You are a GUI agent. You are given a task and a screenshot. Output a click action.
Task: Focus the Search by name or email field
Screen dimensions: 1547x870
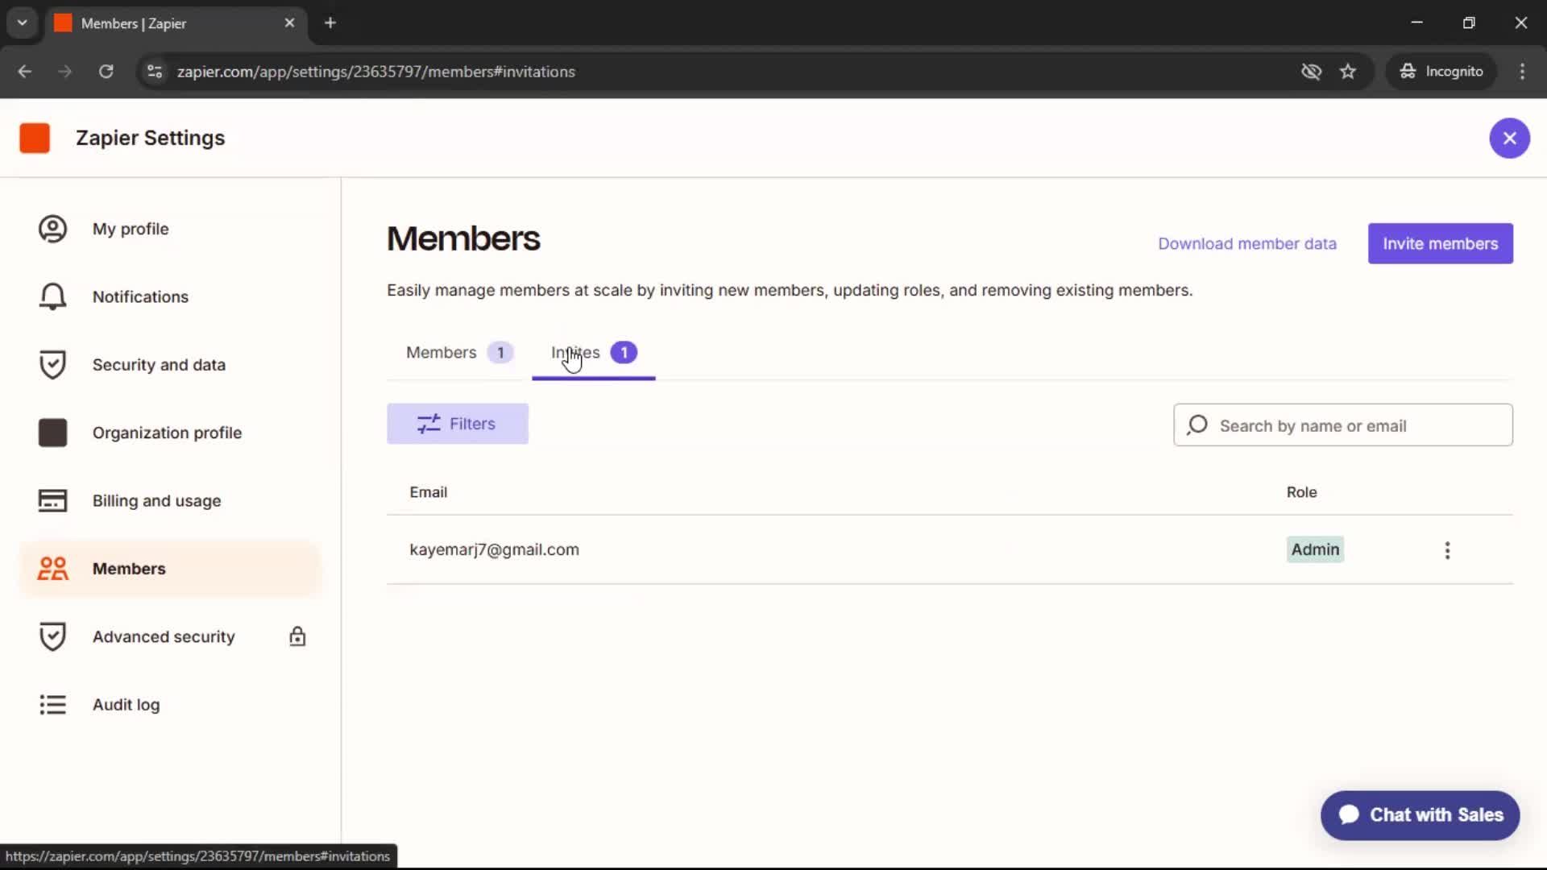1342,425
